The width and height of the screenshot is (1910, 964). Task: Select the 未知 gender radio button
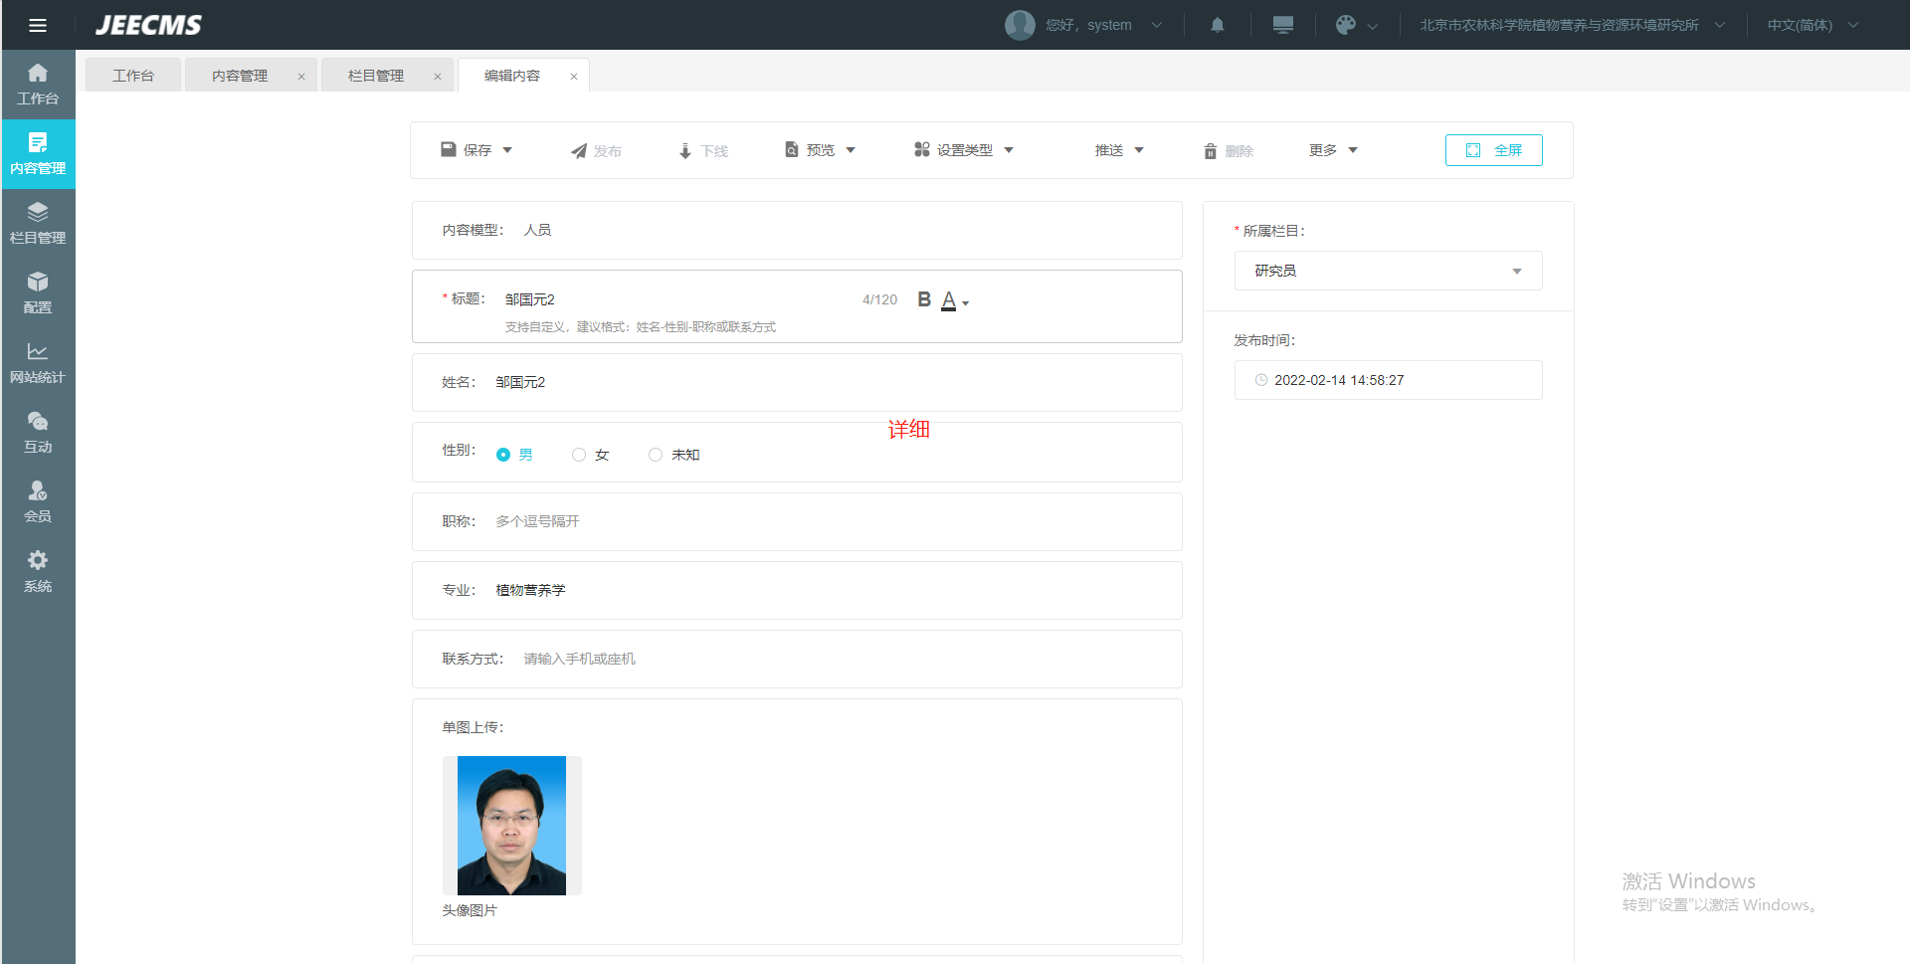click(x=656, y=455)
